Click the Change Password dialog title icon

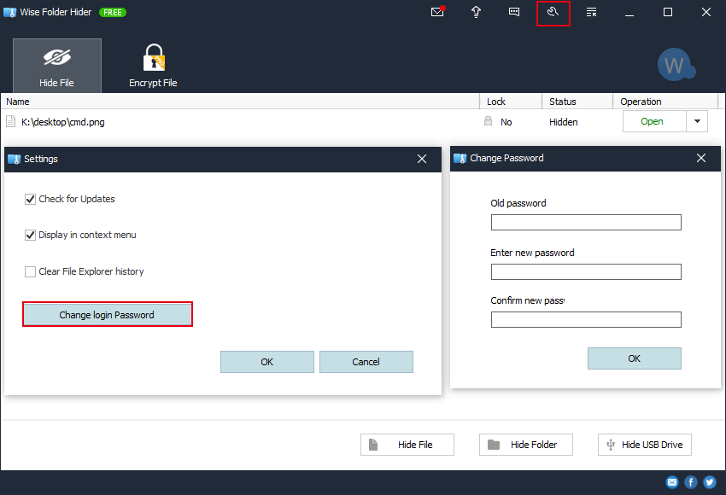(460, 158)
